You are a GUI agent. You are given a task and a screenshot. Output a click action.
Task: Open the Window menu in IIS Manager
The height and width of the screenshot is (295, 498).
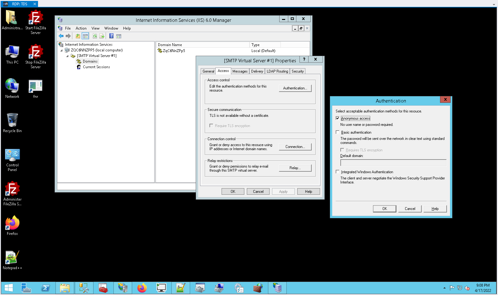111,28
